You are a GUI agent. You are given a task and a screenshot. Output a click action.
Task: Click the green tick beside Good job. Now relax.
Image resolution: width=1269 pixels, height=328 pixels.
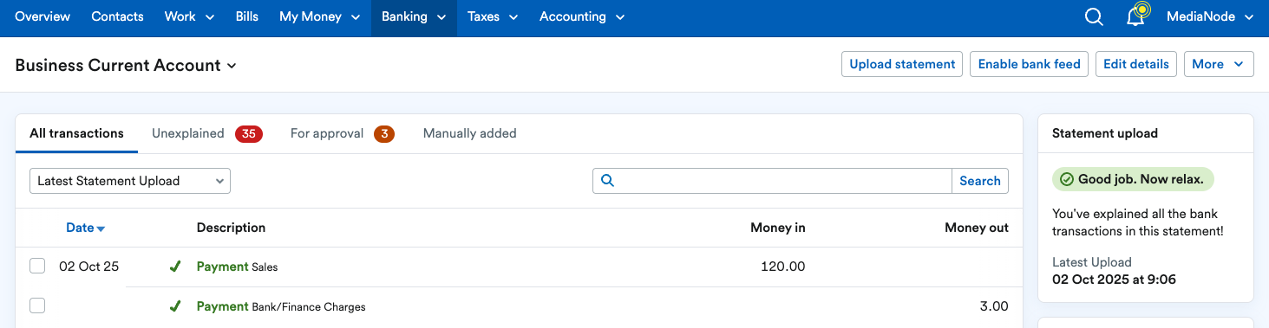tap(1066, 180)
